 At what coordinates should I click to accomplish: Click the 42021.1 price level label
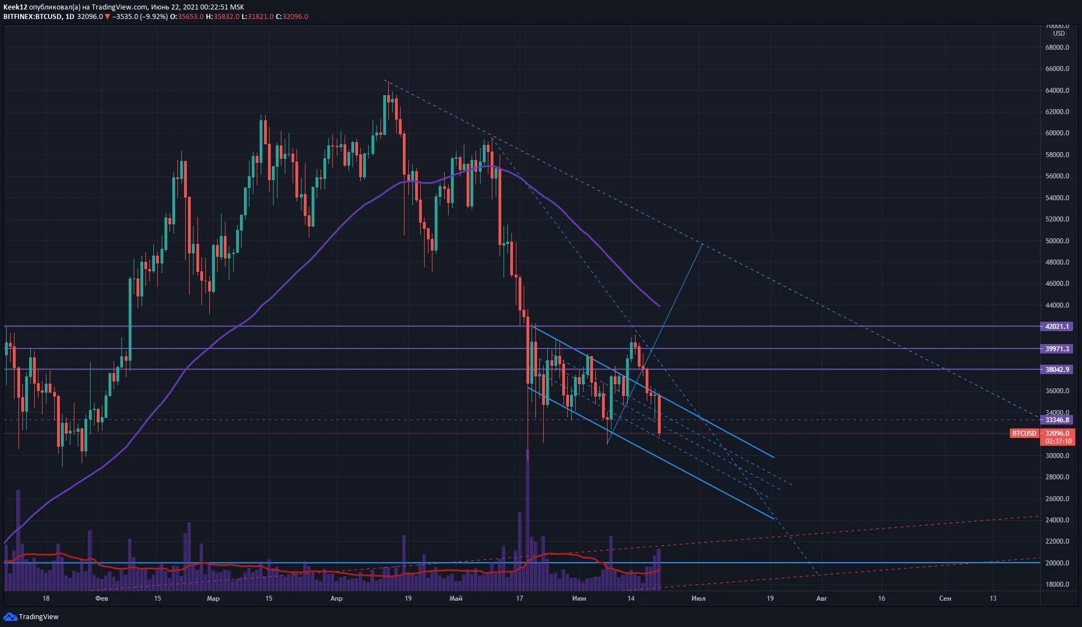pyautogui.click(x=1056, y=326)
